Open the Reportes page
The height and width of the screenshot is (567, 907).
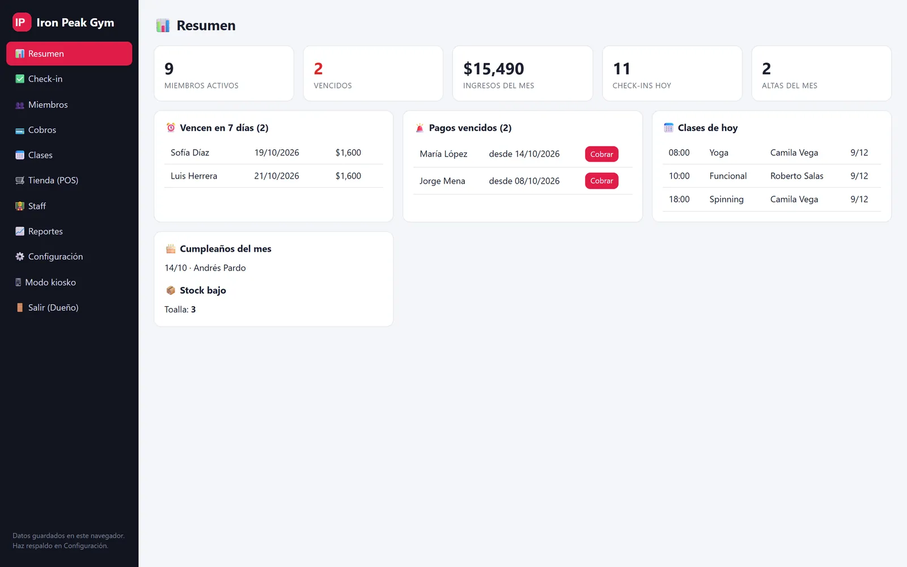(x=69, y=231)
